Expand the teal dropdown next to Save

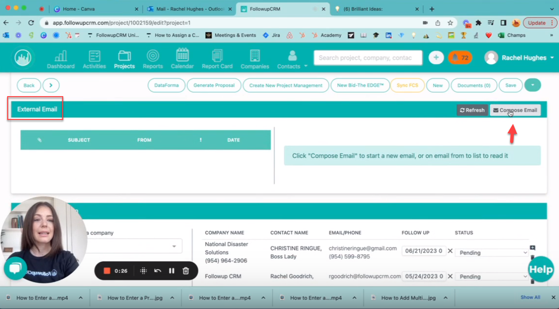point(533,85)
